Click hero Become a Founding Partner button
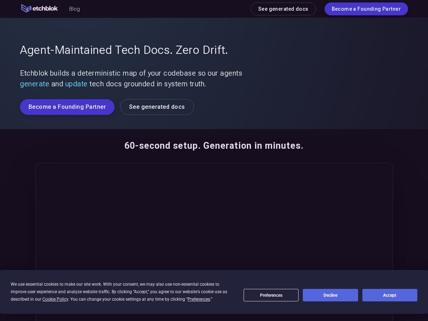Image resolution: width=428 pixels, height=321 pixels. (x=67, y=107)
